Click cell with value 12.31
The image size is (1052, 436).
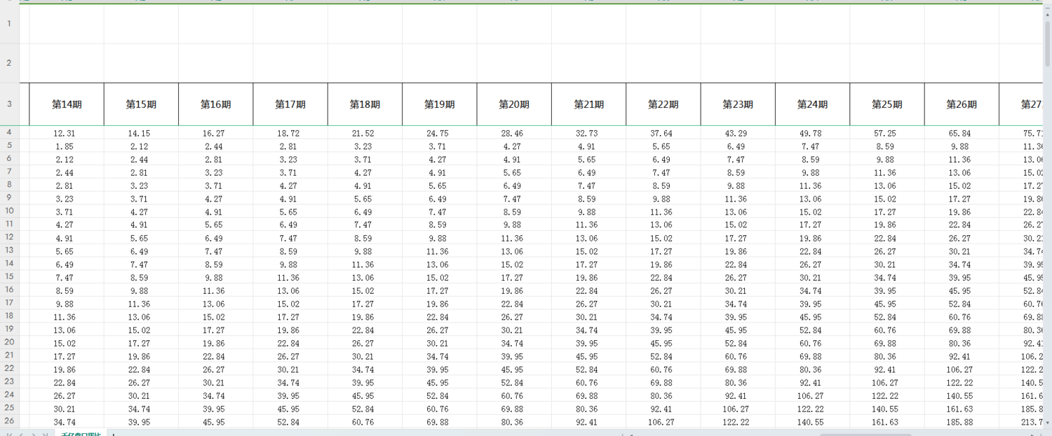[67, 133]
